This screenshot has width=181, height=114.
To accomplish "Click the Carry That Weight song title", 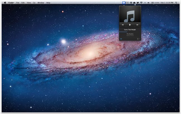I will pyautogui.click(x=130, y=29).
